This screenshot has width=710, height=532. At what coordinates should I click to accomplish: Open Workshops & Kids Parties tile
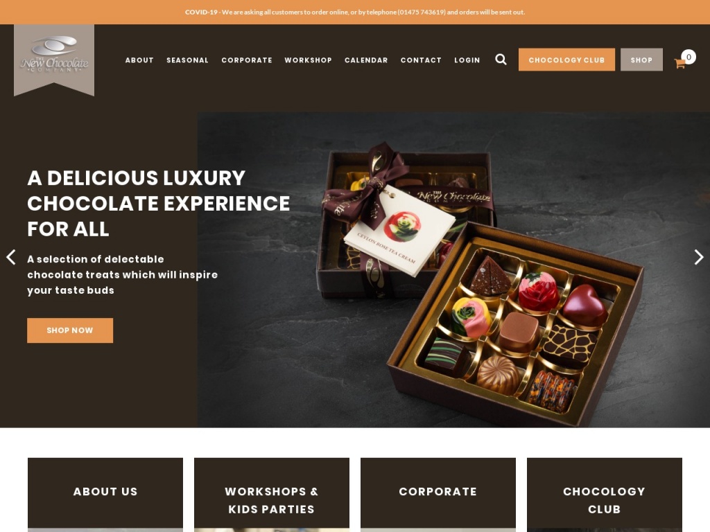click(x=272, y=495)
